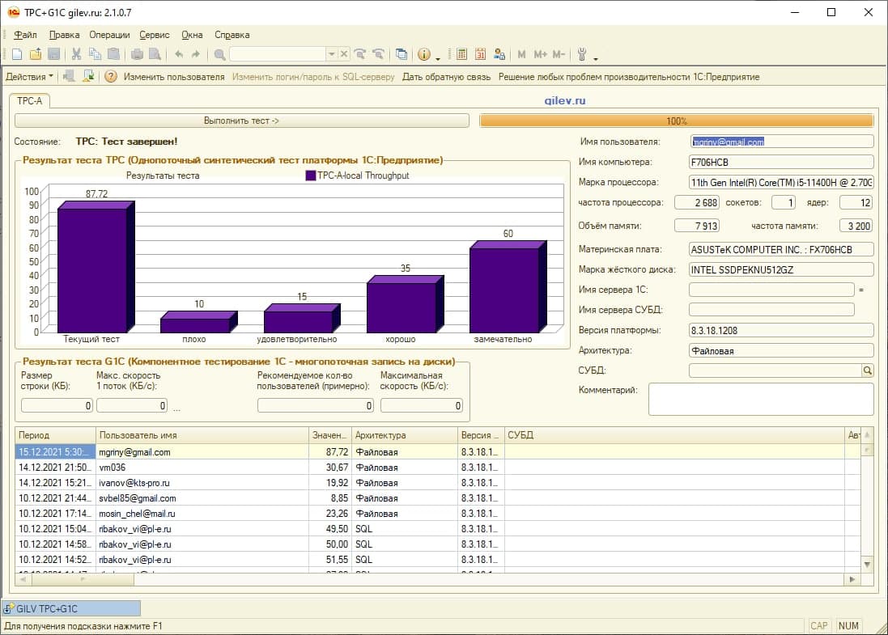The image size is (888, 635).
Task: Click the Имя компьютера field
Action: [x=781, y=162]
